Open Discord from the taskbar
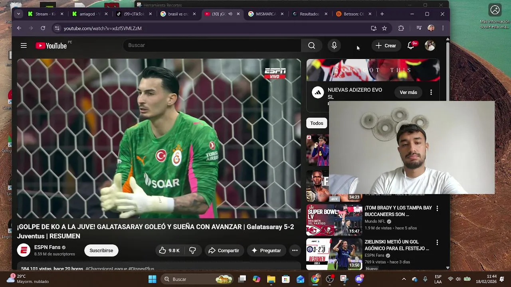Viewport: 511px width, 287px height. coord(359,279)
